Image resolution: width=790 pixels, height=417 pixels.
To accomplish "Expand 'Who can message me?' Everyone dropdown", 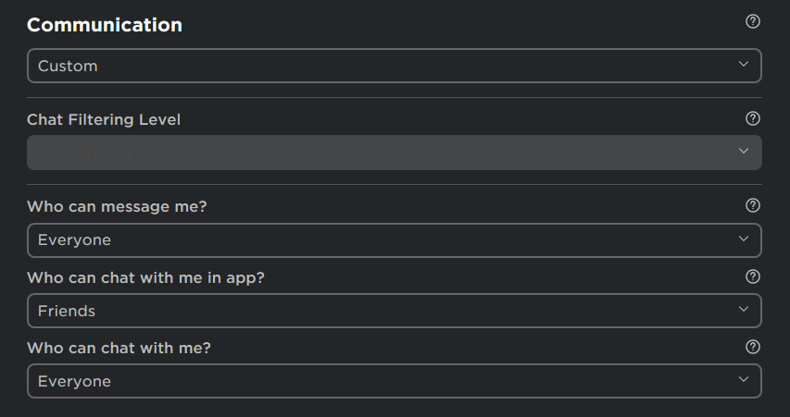I will click(x=394, y=240).
